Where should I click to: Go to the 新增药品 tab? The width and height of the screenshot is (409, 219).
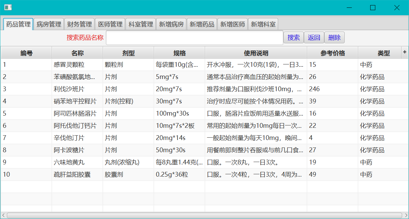pos(202,24)
